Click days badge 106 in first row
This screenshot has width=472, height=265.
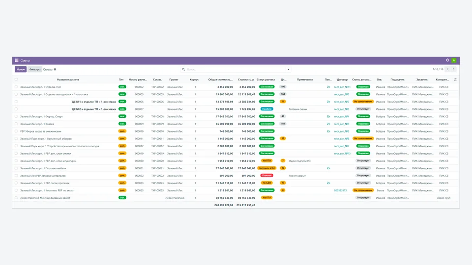click(283, 87)
